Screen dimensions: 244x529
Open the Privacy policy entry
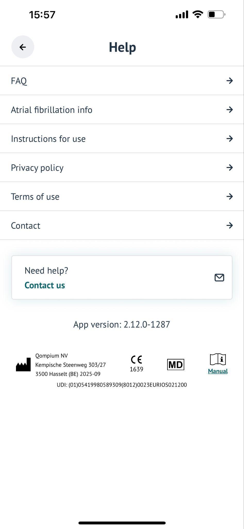pos(122,168)
